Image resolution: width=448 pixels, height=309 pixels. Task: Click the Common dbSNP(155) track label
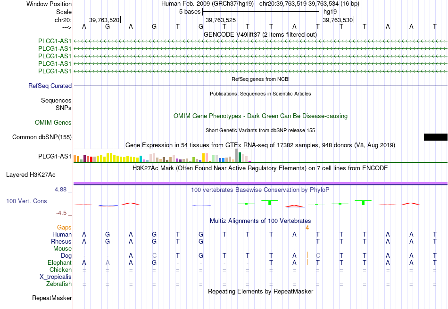click(42, 137)
